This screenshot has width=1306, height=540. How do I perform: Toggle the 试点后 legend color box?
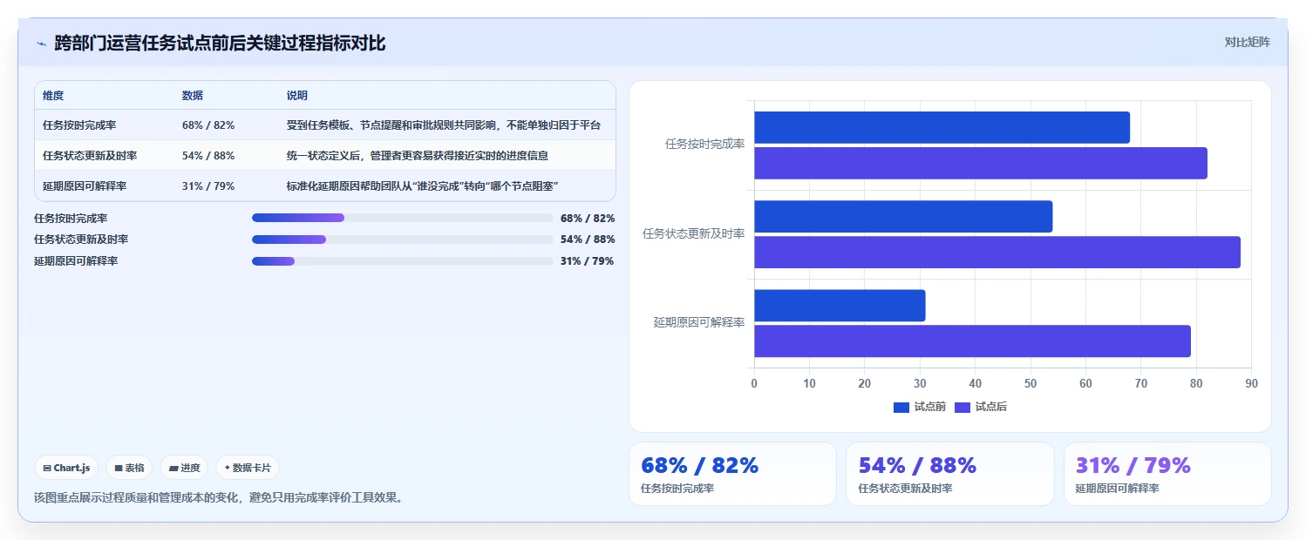962,407
